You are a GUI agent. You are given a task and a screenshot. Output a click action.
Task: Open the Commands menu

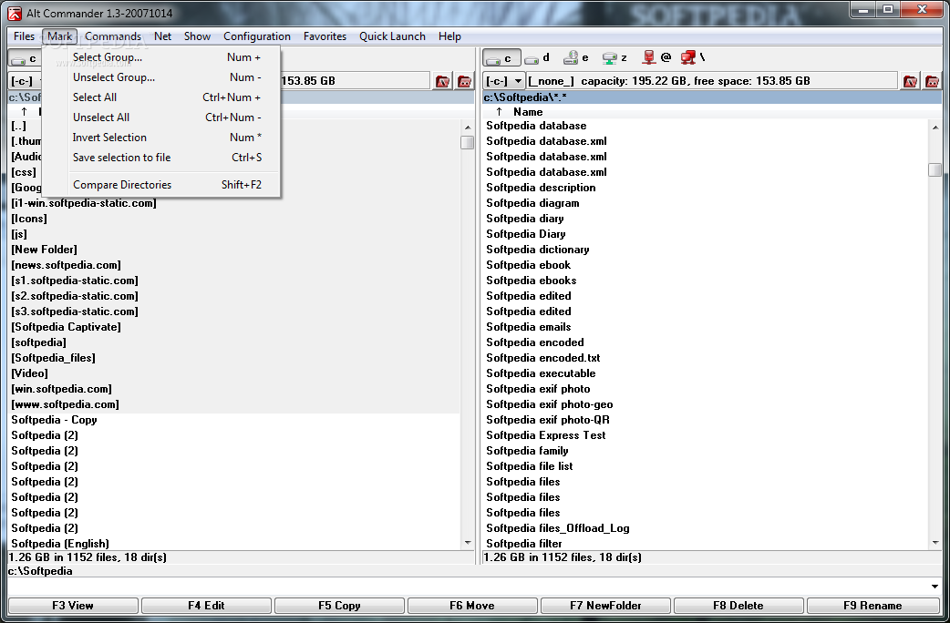click(113, 36)
